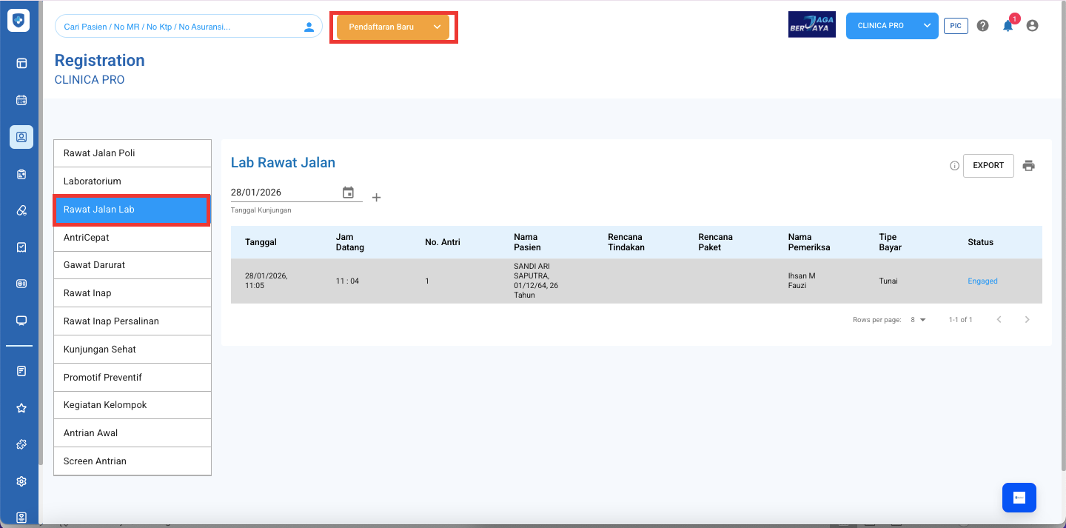This screenshot has height=528, width=1066.
Task: Switch to the Laboratorium section
Action: [x=133, y=181]
